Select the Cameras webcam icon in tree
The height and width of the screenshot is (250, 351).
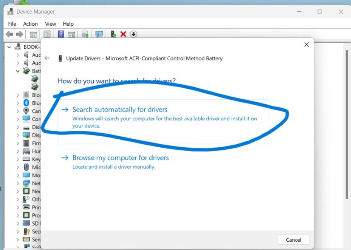pos(26,111)
